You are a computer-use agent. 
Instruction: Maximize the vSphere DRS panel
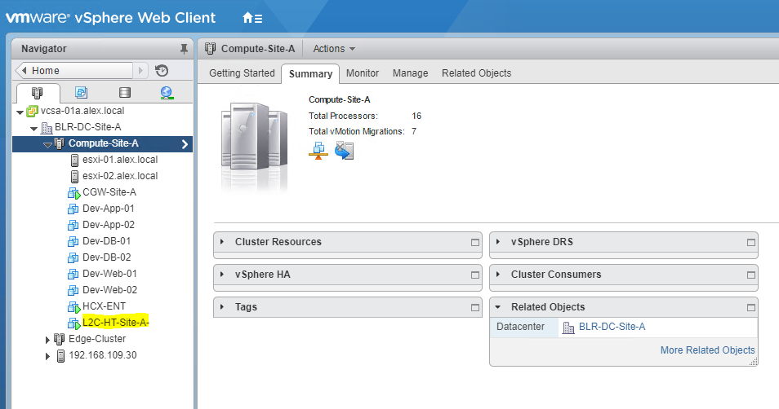point(750,243)
